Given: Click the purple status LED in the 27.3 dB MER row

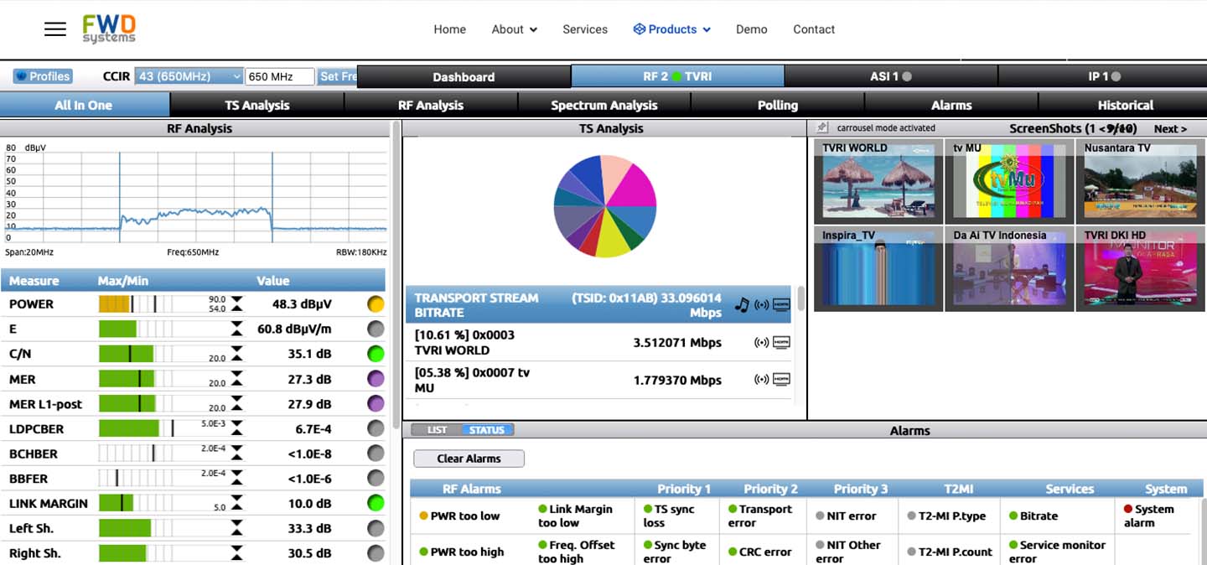Looking at the screenshot, I should 376,379.
